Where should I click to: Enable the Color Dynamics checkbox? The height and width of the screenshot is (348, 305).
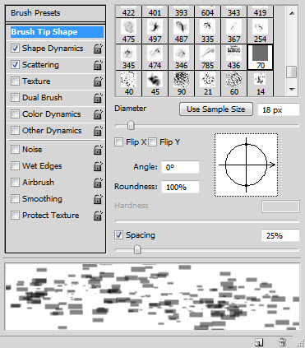[x=15, y=114]
